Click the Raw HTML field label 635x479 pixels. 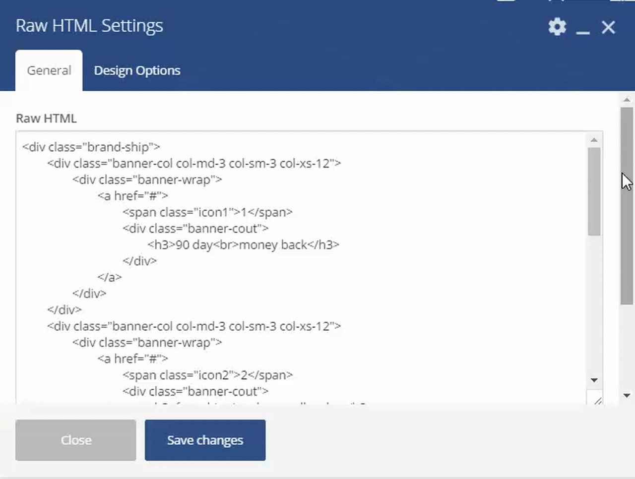(46, 119)
